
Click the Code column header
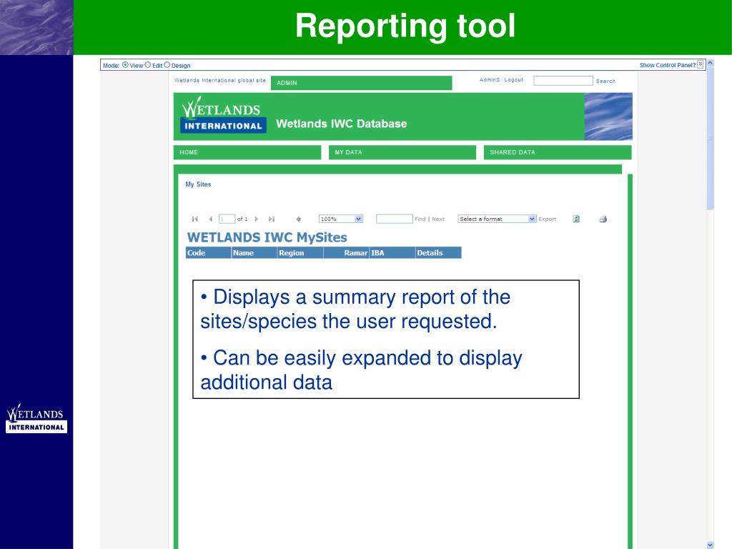tap(208, 252)
